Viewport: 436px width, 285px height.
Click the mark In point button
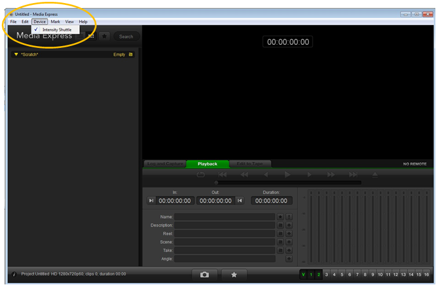(152, 201)
